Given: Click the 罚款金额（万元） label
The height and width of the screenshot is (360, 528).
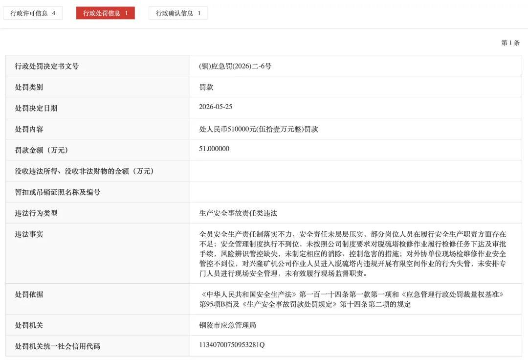Looking at the screenshot, I should (42, 150).
